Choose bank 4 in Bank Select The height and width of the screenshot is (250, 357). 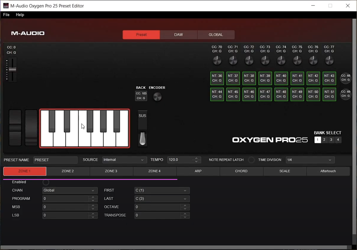[338, 140]
